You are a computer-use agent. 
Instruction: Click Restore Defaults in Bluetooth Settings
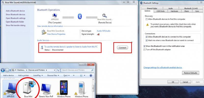(x=190, y=73)
